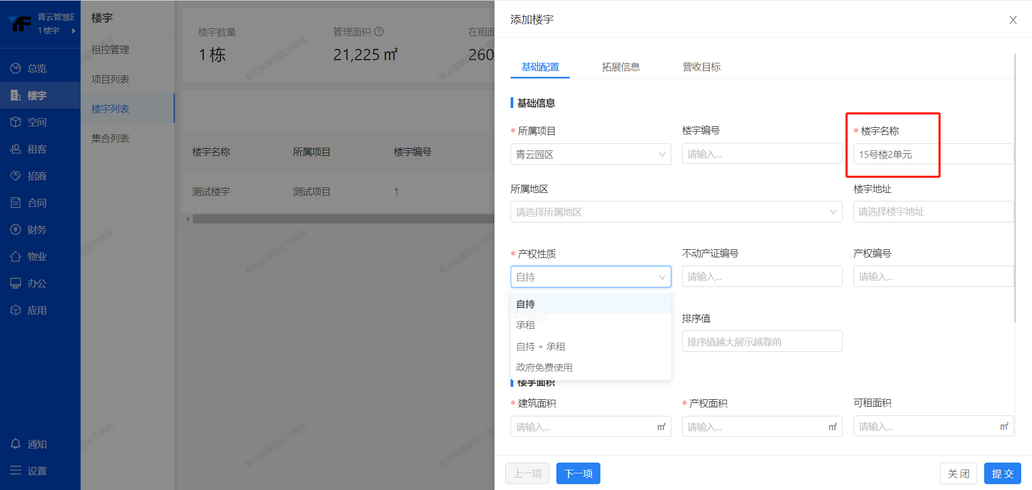The width and height of the screenshot is (1032, 490).
Task: Expand the 所属项目 dropdown showing 青云园区
Action: pos(590,155)
